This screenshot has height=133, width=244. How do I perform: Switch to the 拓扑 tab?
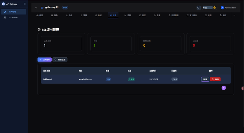point(223,15)
